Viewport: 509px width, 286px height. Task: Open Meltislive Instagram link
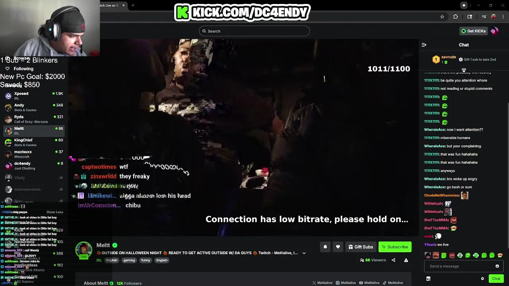pyautogui.click(x=346, y=283)
